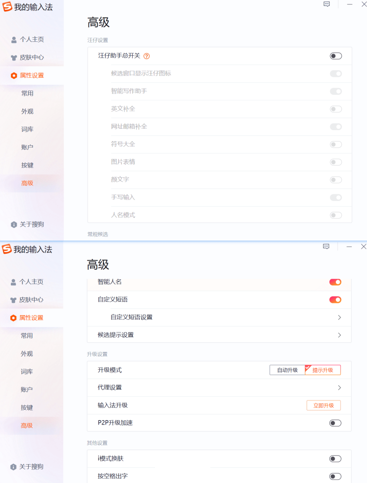The height and width of the screenshot is (483, 367).
Task: Toggle 候选窗口显示汪仔图标 switch
Action: click(x=335, y=74)
